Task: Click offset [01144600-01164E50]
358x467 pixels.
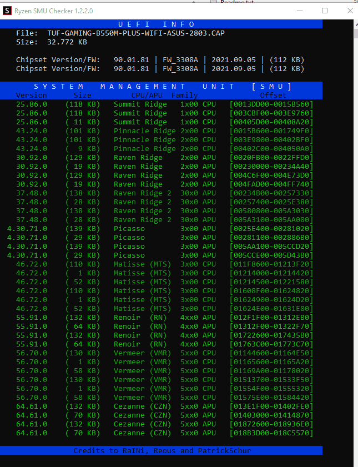Action: click(271, 353)
